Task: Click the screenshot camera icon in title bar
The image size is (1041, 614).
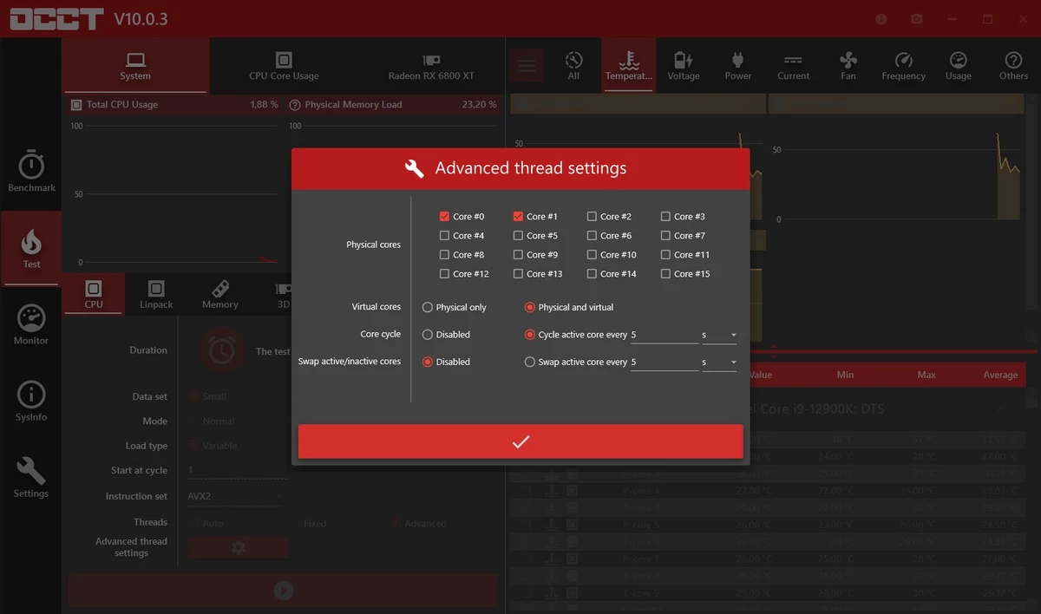Action: point(916,18)
